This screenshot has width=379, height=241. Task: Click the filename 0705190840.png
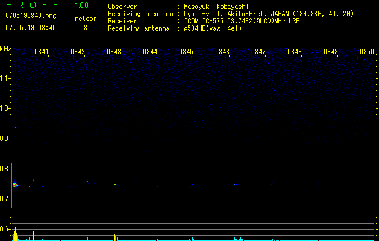(x=31, y=16)
